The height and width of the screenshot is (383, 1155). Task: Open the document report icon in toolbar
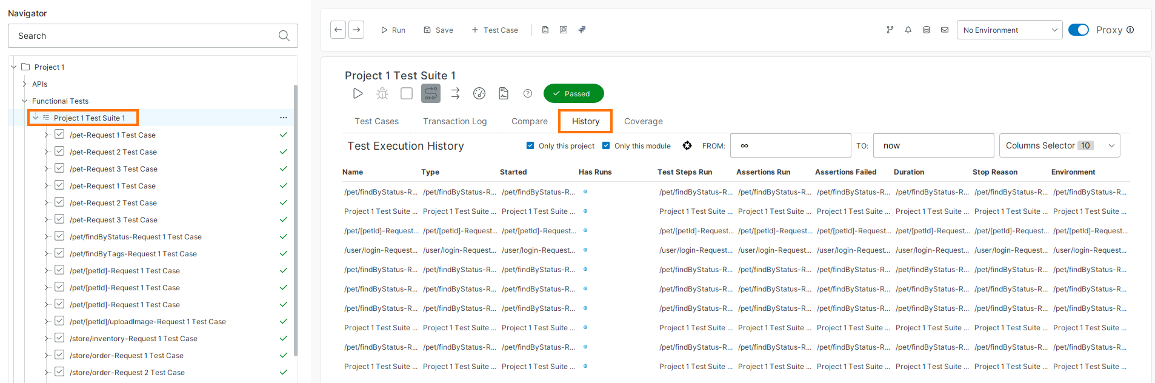pos(545,30)
